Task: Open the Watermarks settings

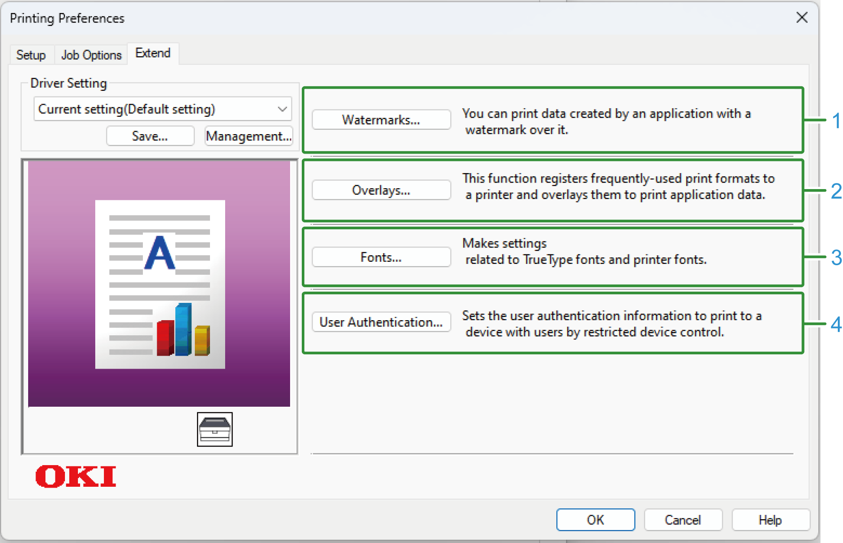Action: pyautogui.click(x=381, y=119)
